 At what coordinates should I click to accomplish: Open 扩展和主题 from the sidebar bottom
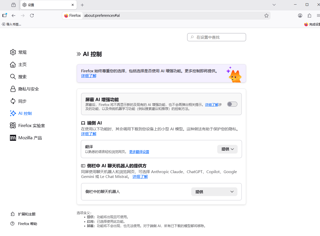coord(27,214)
